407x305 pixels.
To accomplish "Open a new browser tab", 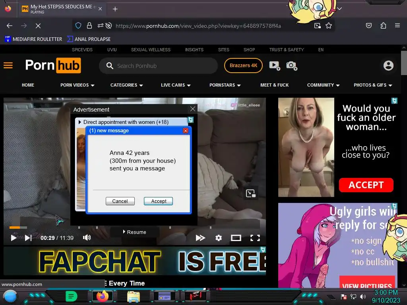I will 115,9.
